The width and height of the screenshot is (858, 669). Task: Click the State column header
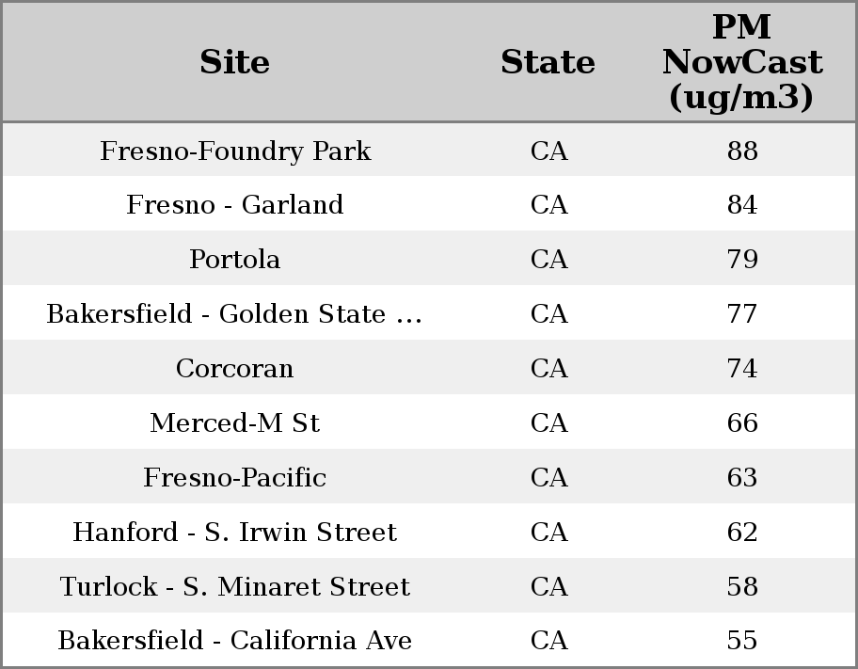(548, 62)
